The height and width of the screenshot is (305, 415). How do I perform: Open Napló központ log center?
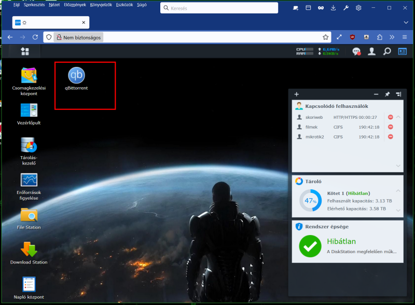pyautogui.click(x=29, y=288)
